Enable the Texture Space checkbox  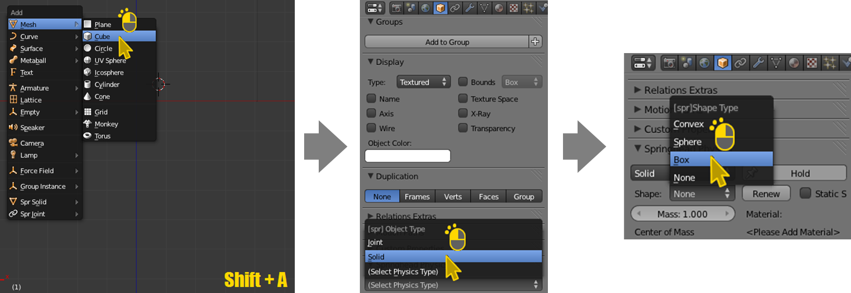click(462, 98)
